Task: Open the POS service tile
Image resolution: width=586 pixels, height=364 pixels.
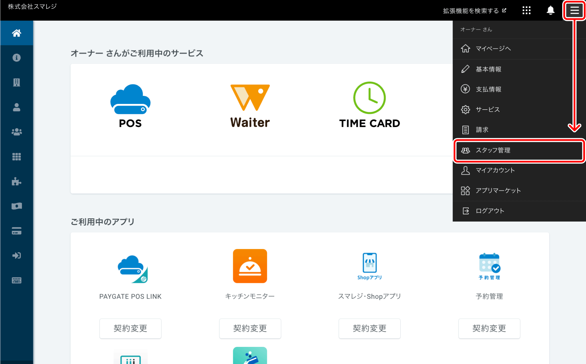Action: click(130, 106)
